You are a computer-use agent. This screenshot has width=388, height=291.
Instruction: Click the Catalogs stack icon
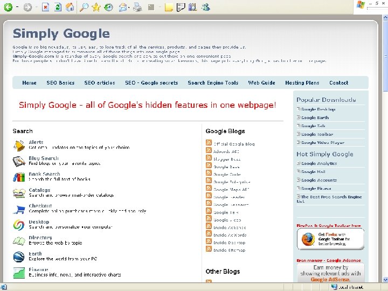[19, 193]
